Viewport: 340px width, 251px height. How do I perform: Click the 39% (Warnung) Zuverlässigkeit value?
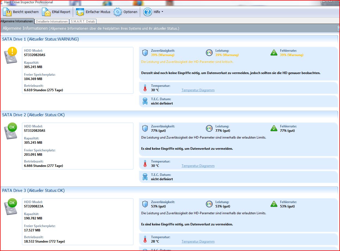163,55
